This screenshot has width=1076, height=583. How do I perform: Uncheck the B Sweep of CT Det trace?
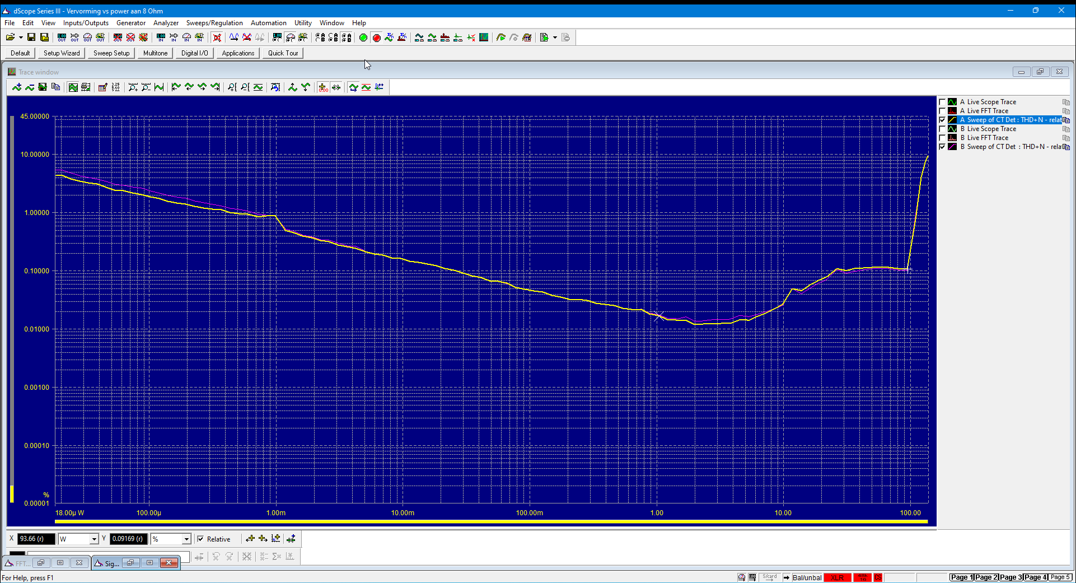(942, 147)
